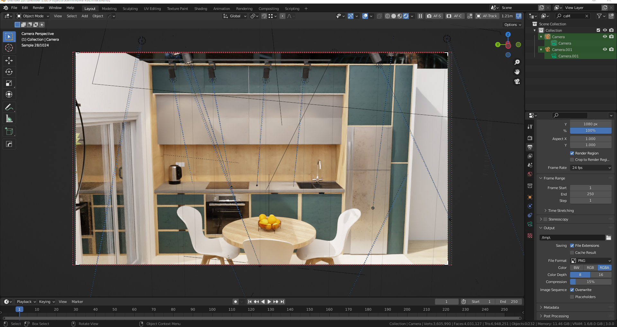Screen dimensions: 617x327
Task: Click the Play animation button
Action: (x=269, y=302)
